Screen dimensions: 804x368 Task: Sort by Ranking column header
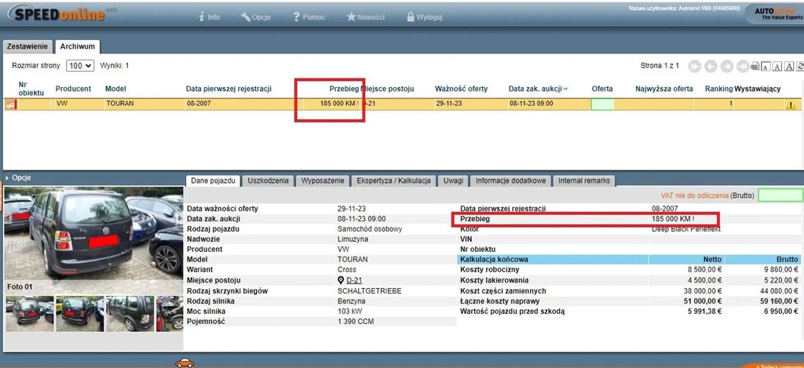(x=719, y=89)
